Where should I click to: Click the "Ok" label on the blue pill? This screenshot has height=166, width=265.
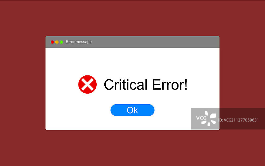(132, 110)
